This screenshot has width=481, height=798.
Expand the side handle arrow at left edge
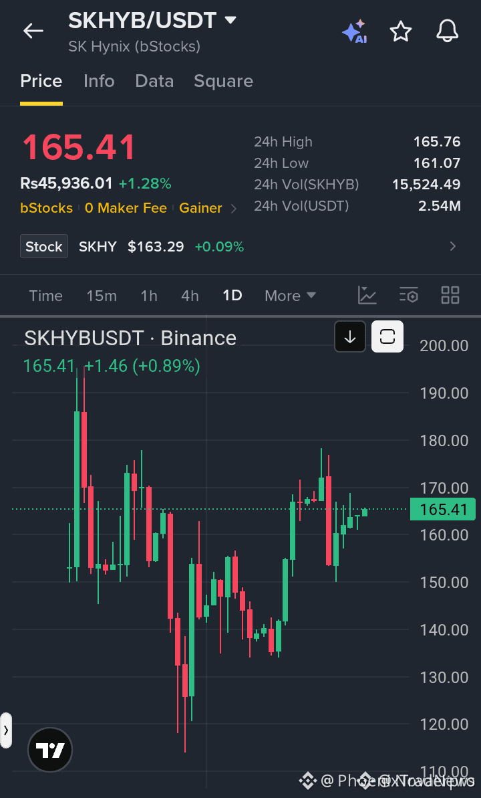coord(5,730)
